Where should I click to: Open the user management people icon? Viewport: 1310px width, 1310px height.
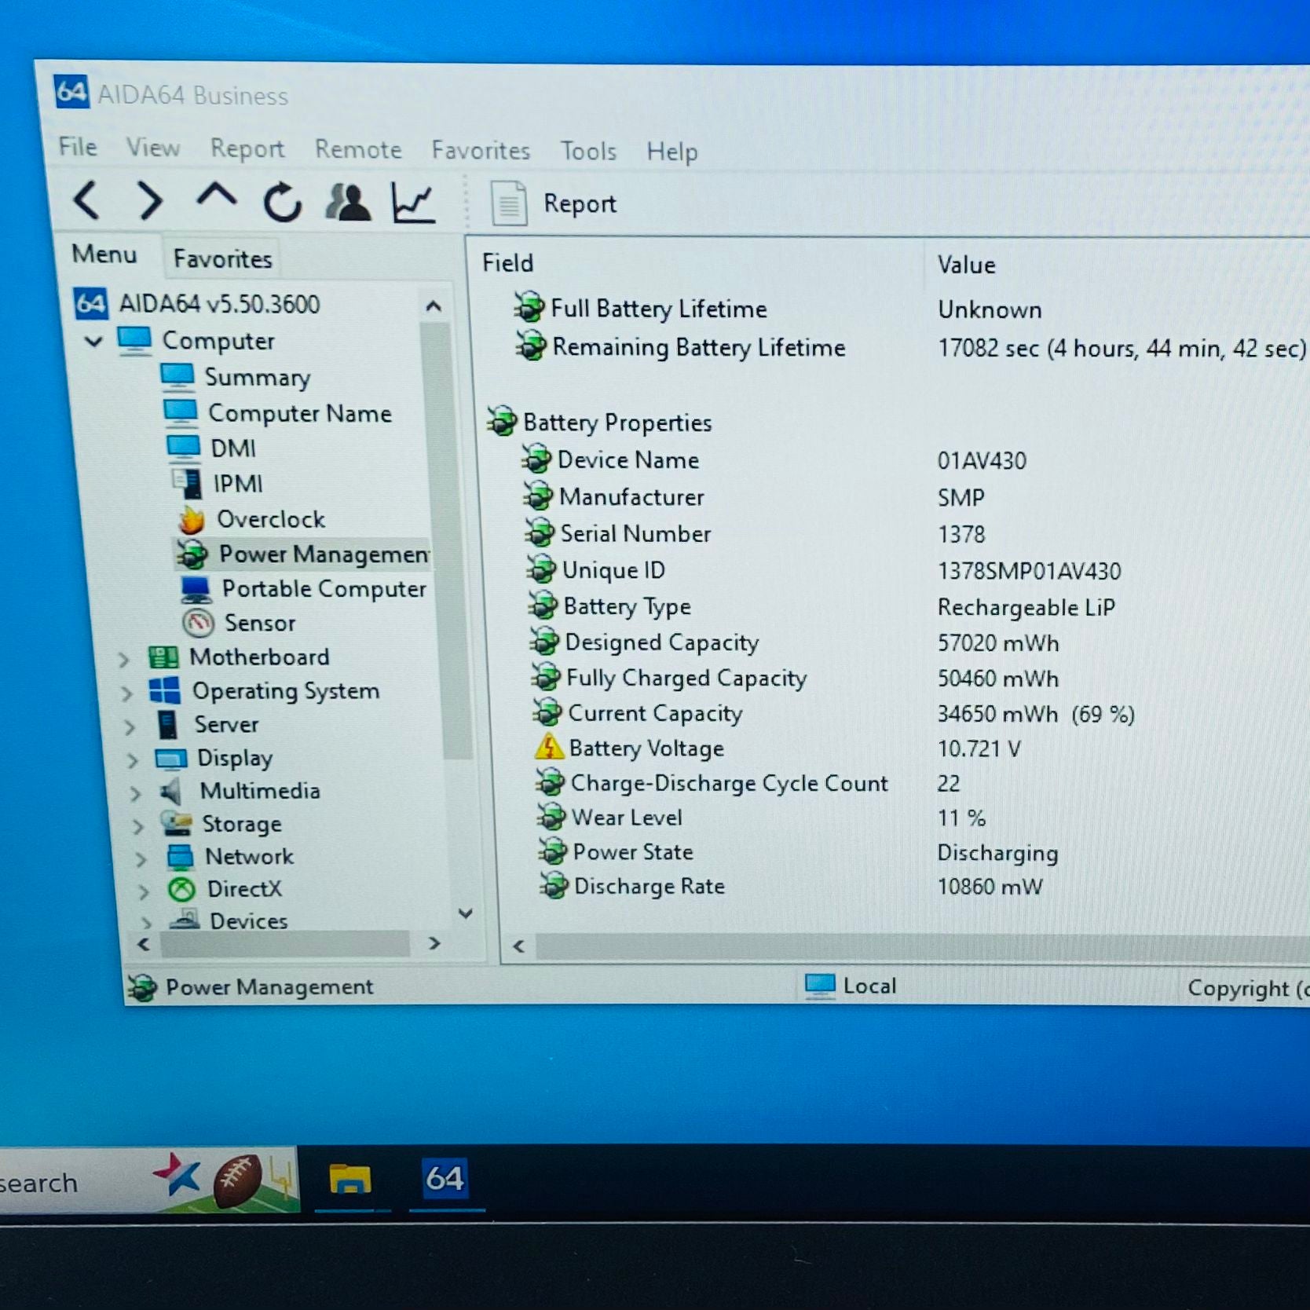point(348,203)
